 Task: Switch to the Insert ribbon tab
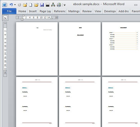[33, 11]
